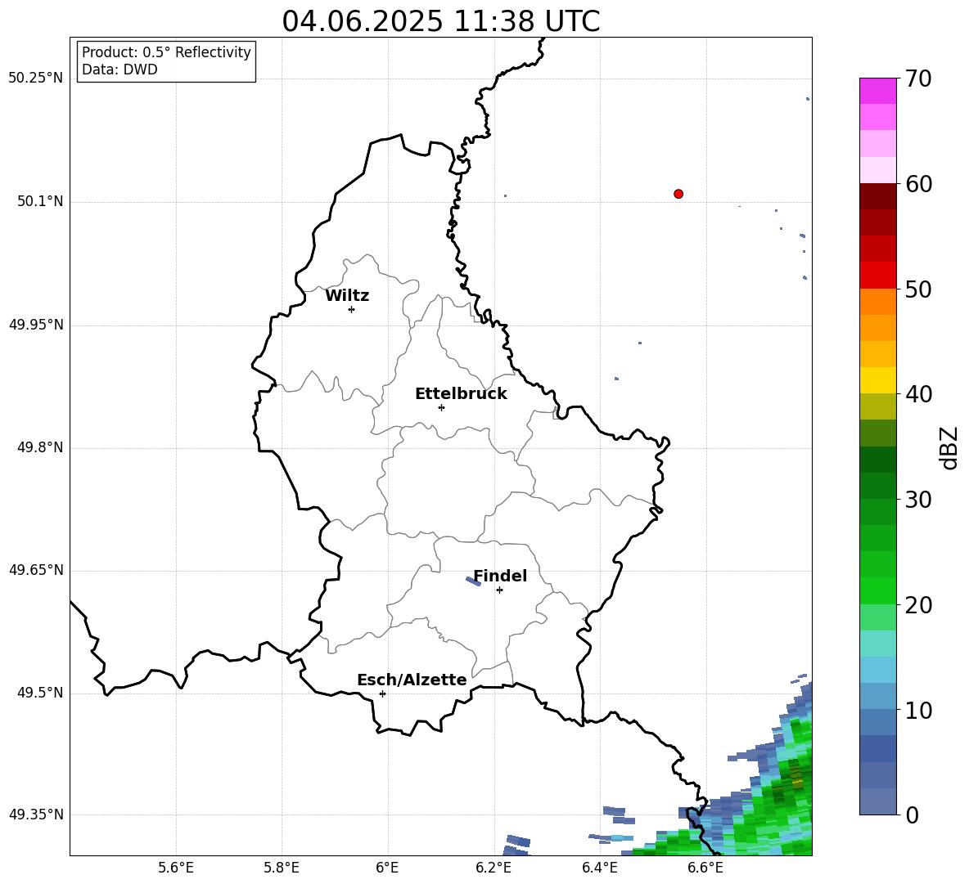The image size is (969, 884).
Task: Click the 49.35°N latitude label
Action: pos(36,814)
